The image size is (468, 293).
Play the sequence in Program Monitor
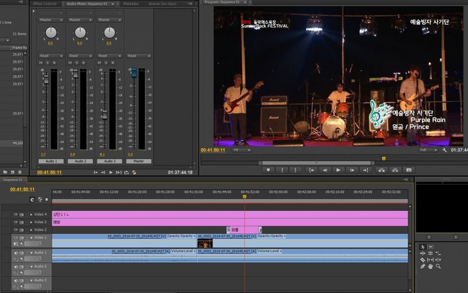click(x=338, y=170)
